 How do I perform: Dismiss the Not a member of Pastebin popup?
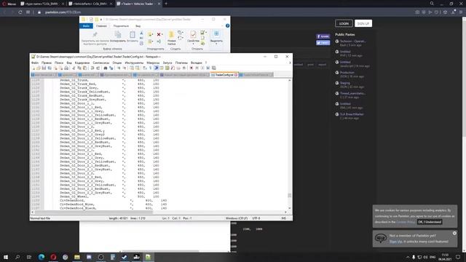(454, 233)
